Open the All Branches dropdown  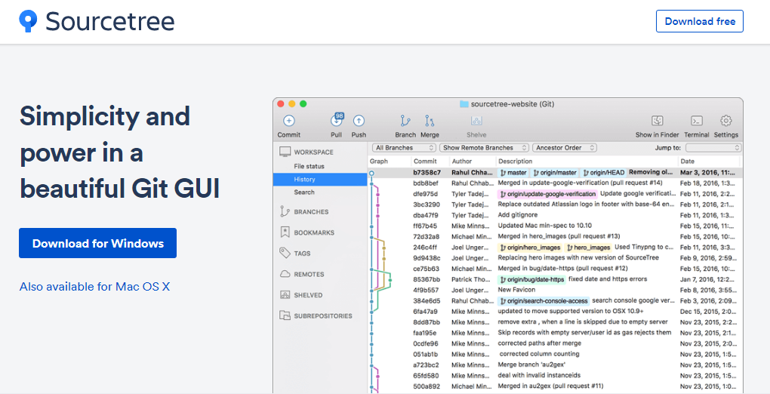pos(404,147)
